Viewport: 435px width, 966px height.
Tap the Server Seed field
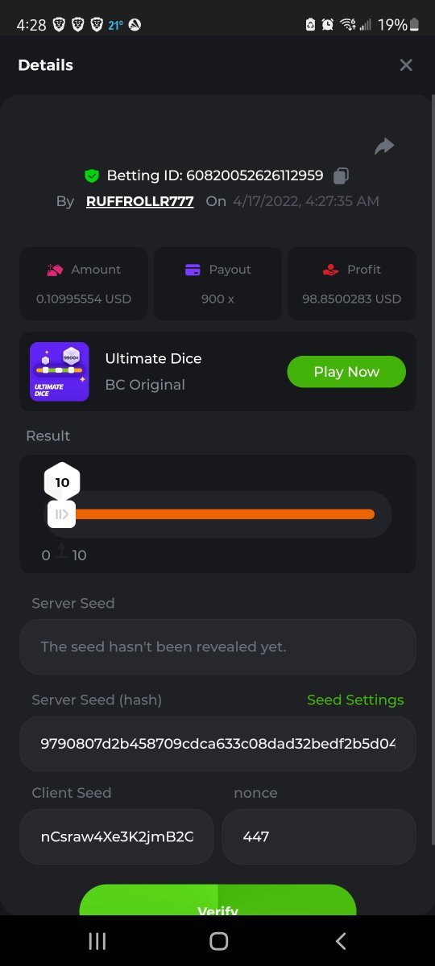(x=217, y=646)
